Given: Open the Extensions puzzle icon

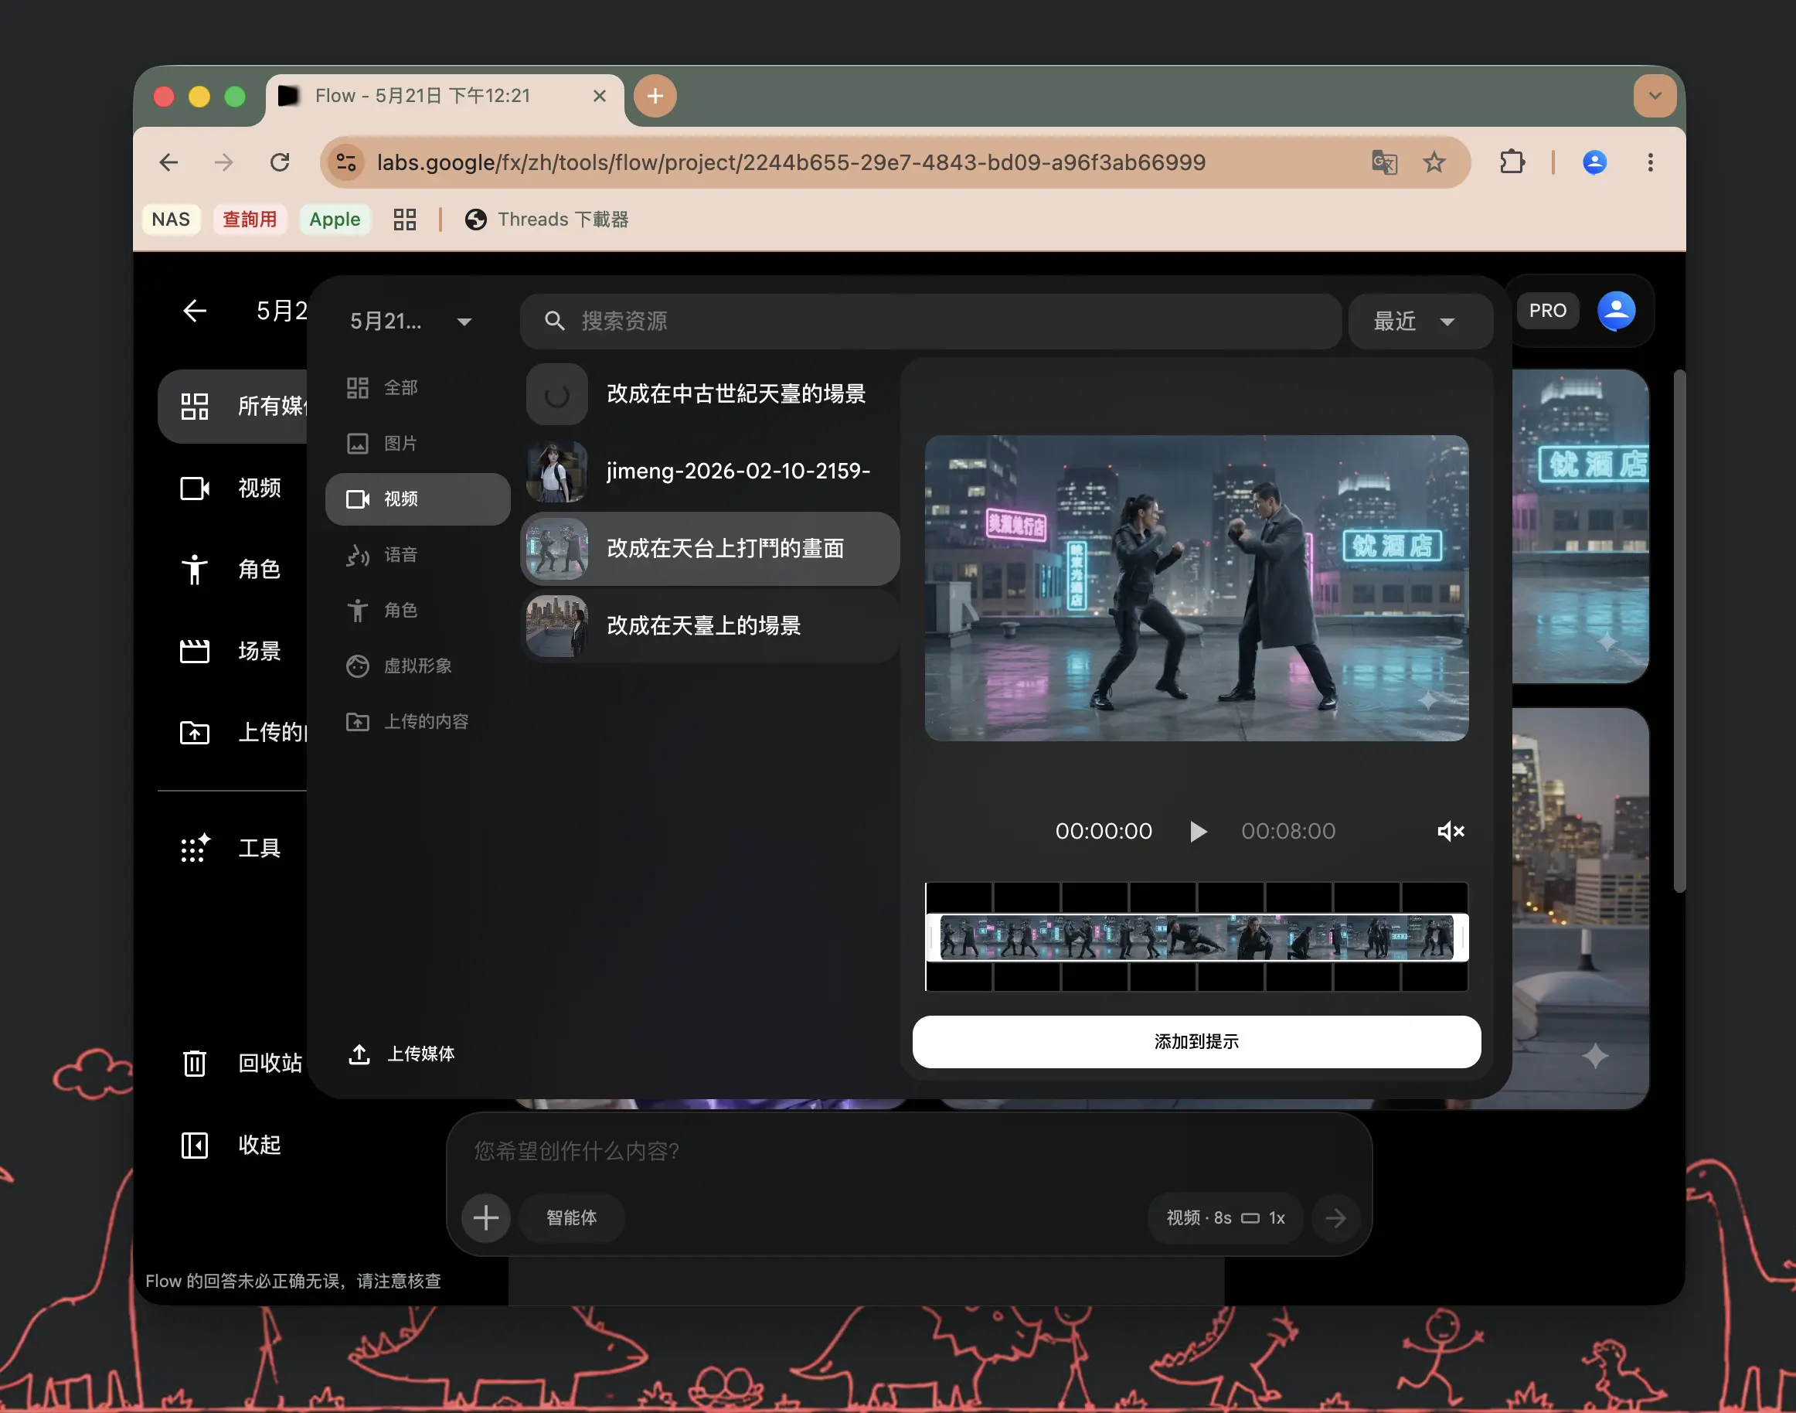Looking at the screenshot, I should click(1512, 162).
